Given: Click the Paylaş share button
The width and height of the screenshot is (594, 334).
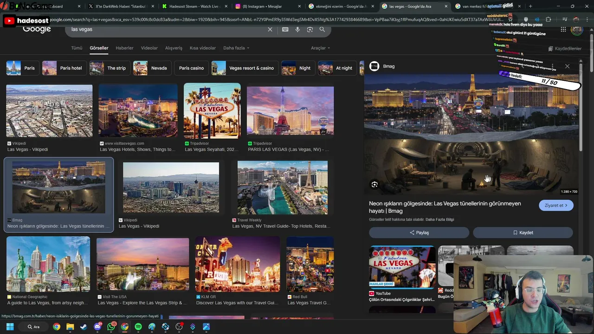Looking at the screenshot, I should click(x=419, y=232).
